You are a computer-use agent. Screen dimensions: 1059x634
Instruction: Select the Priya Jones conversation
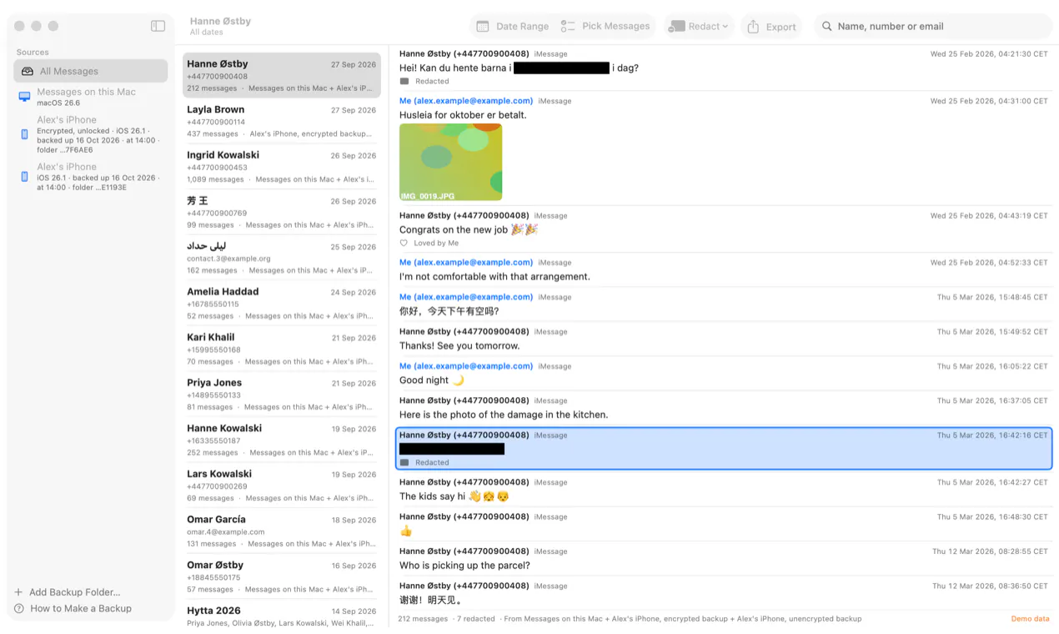[x=282, y=395]
